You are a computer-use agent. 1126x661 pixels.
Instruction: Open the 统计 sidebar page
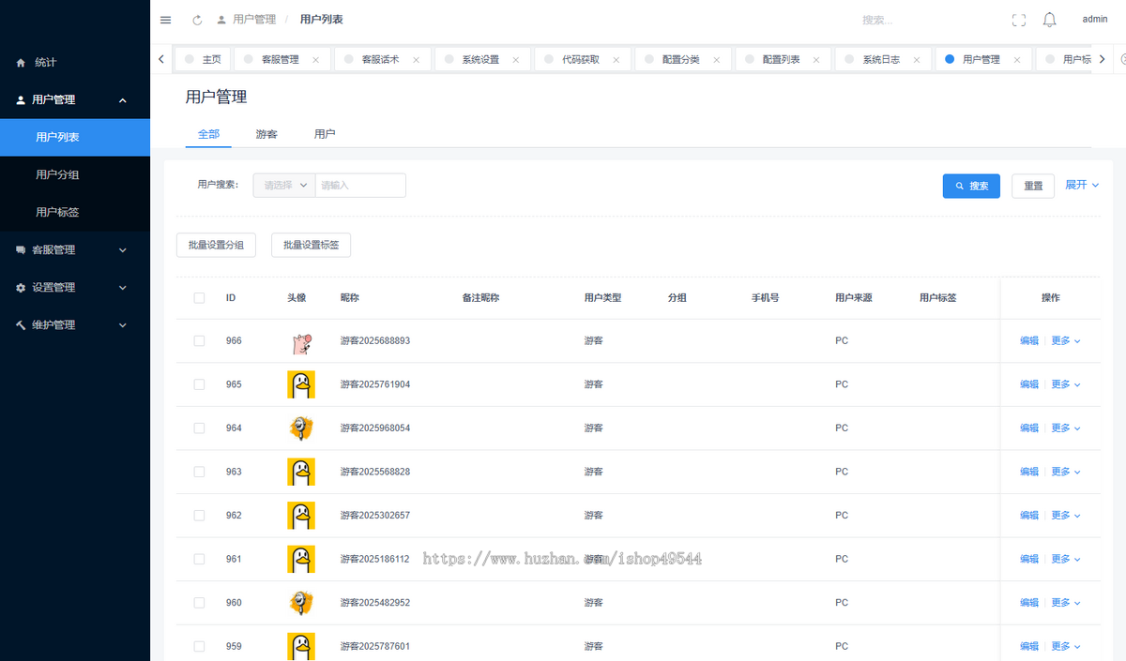(75, 62)
